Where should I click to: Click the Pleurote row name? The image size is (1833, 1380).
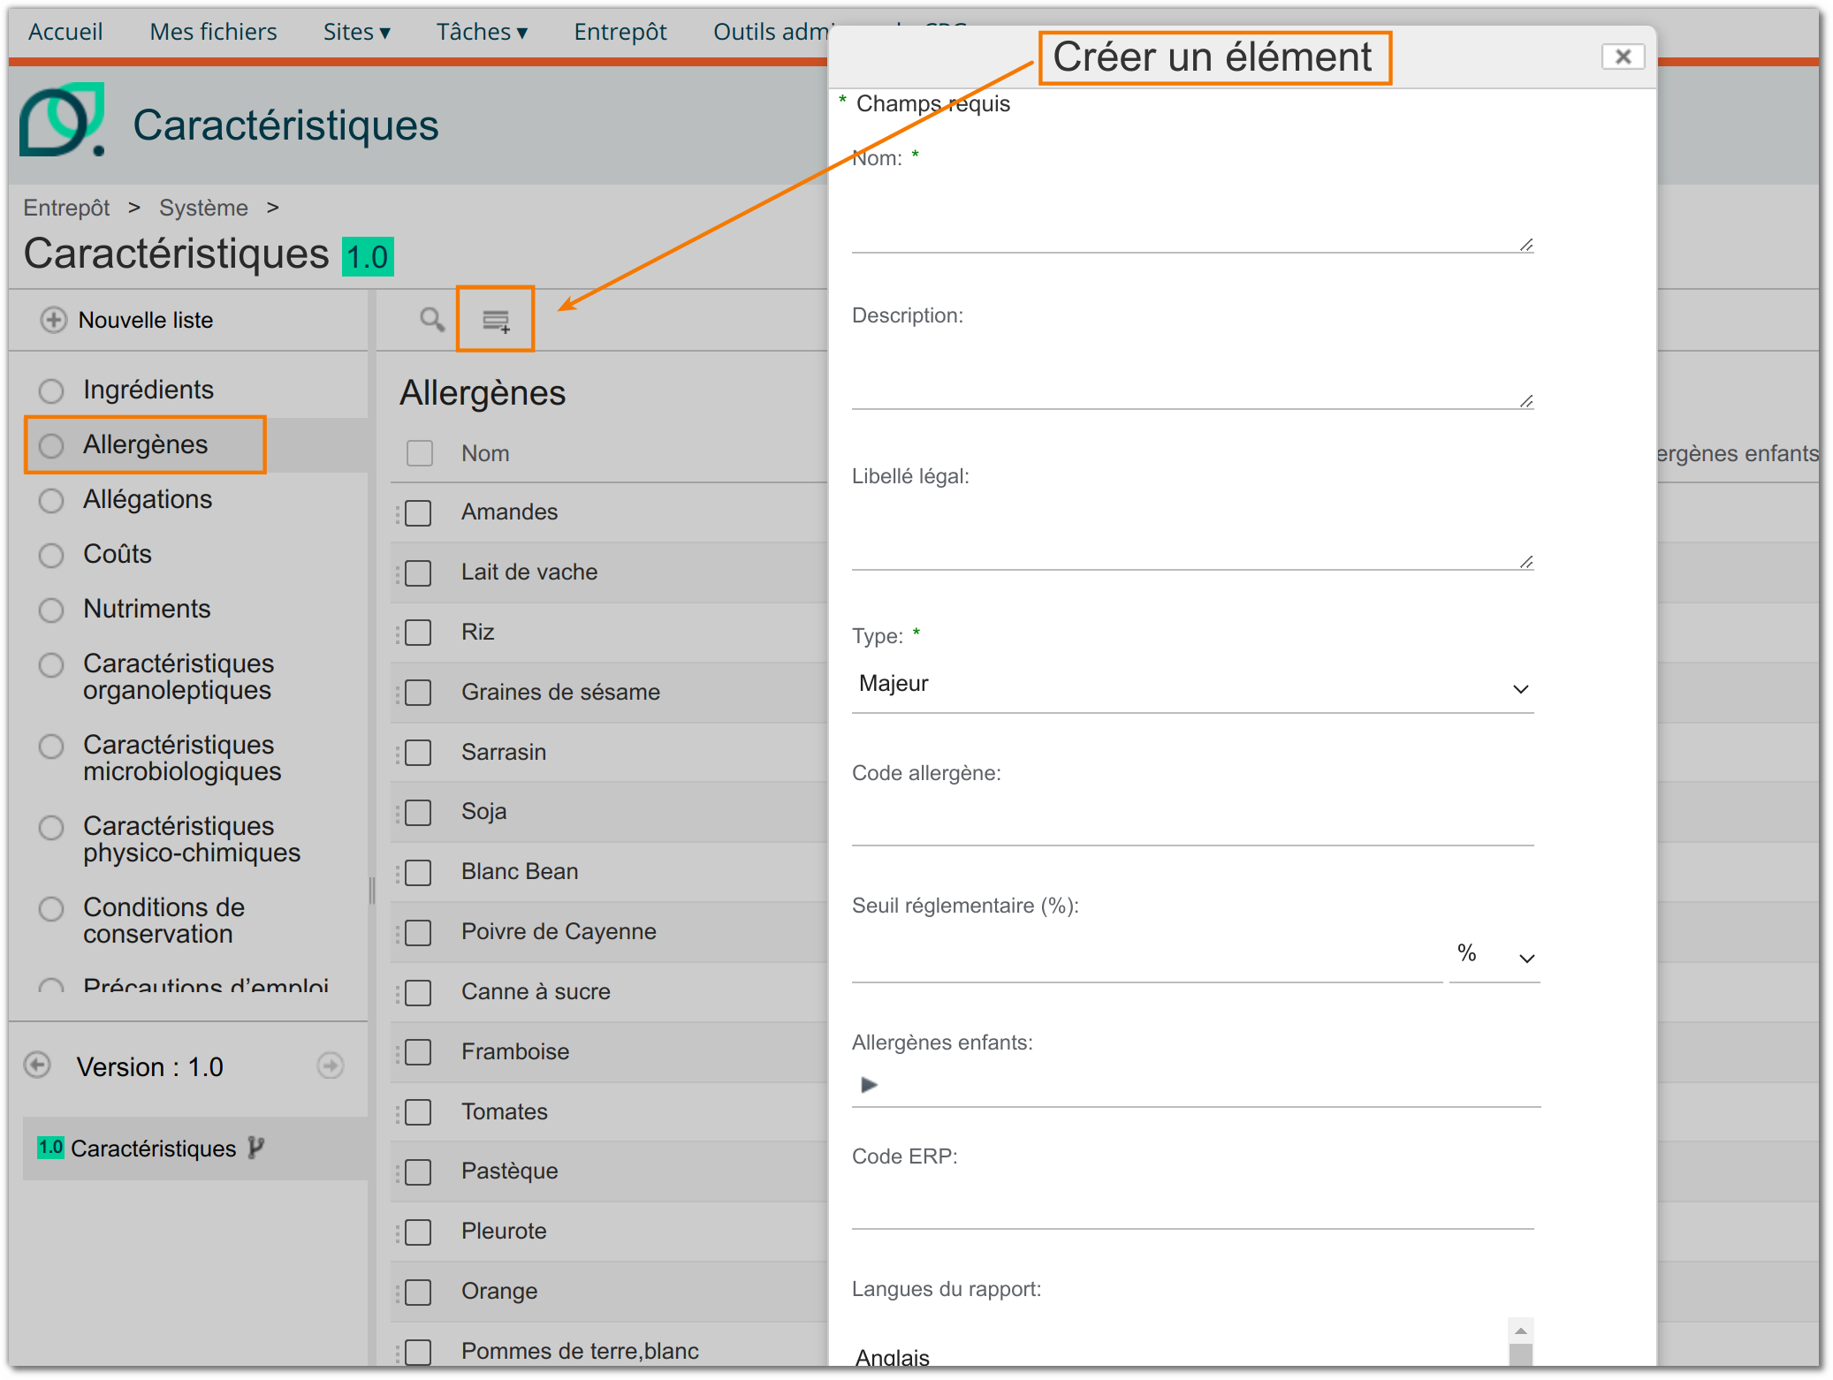tap(504, 1231)
